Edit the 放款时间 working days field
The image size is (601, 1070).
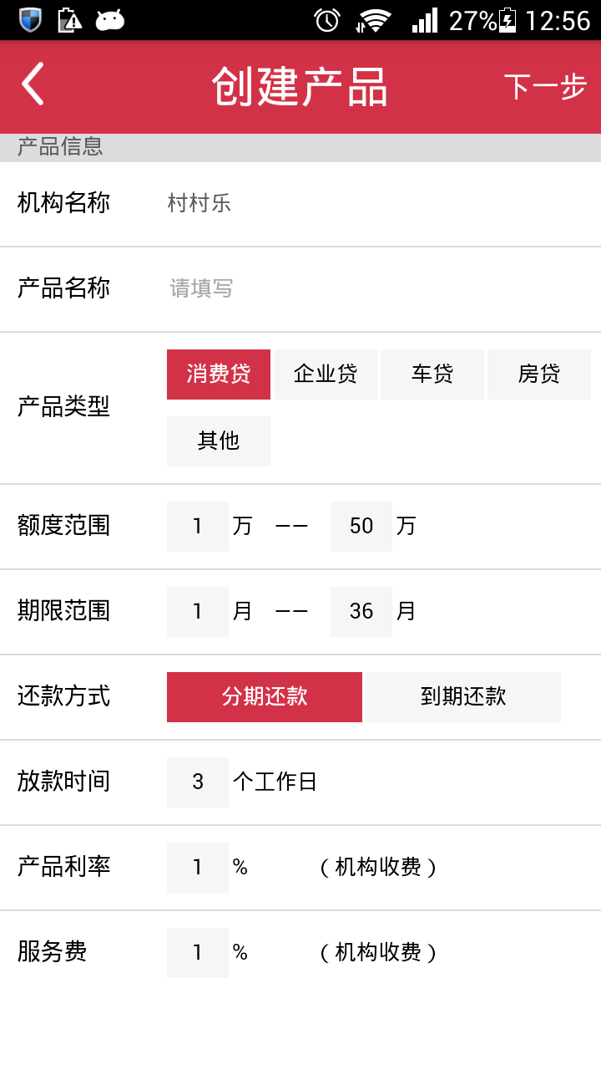pos(198,782)
